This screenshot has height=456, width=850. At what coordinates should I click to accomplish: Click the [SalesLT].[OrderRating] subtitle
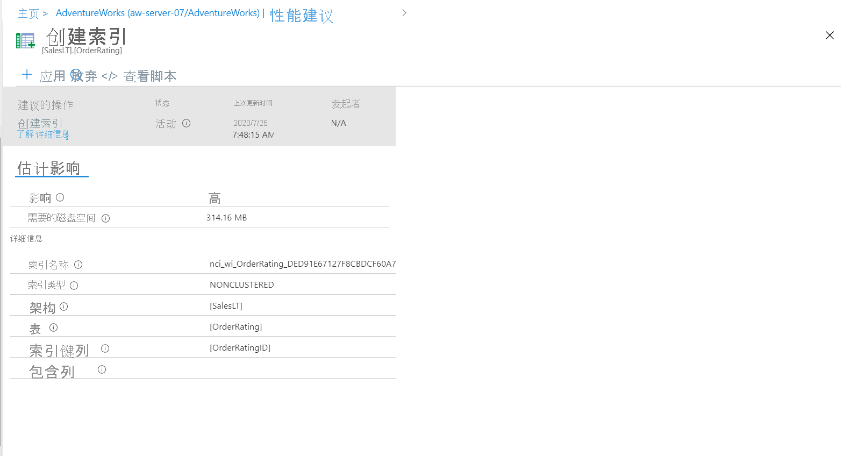[x=82, y=51]
